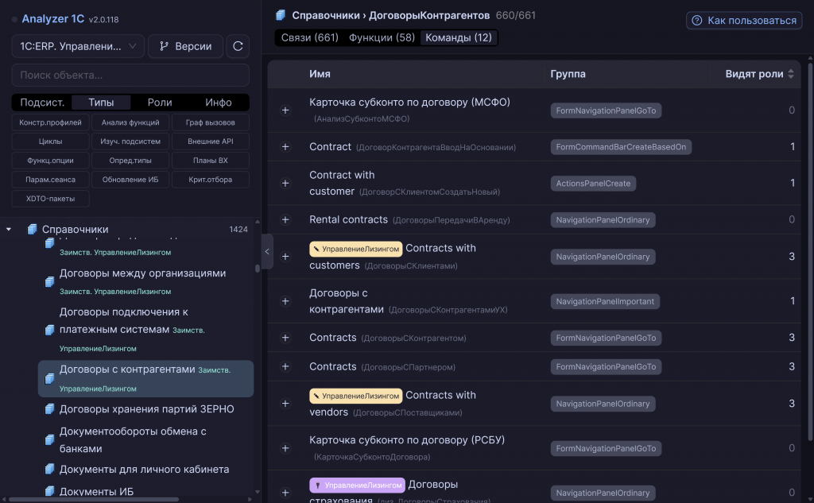Switch to the Связи (661) tab
This screenshot has height=503, width=814.
pyautogui.click(x=309, y=37)
